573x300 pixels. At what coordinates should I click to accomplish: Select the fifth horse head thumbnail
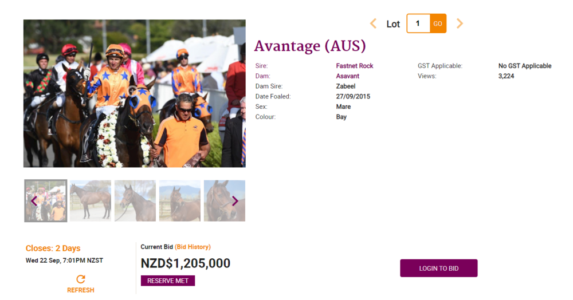[221, 201]
